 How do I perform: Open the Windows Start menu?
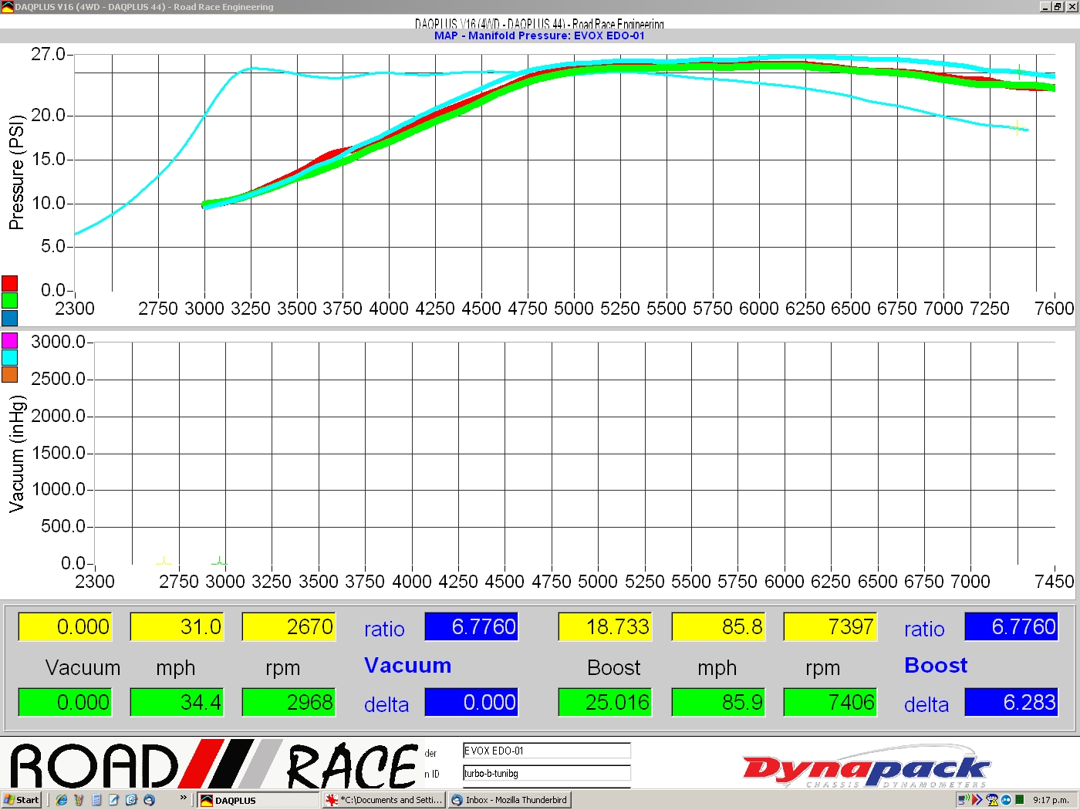pyautogui.click(x=22, y=800)
